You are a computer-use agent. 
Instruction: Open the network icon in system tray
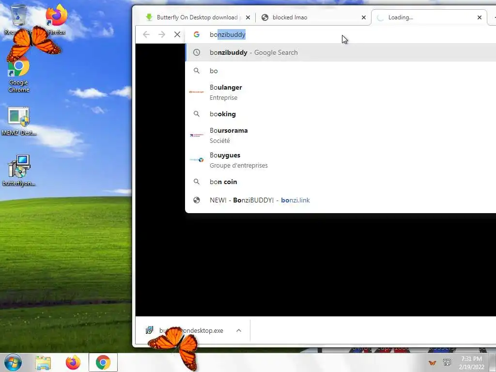447,362
